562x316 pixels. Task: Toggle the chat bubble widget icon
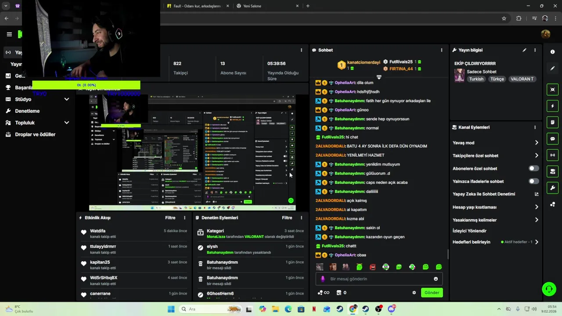(x=552, y=139)
